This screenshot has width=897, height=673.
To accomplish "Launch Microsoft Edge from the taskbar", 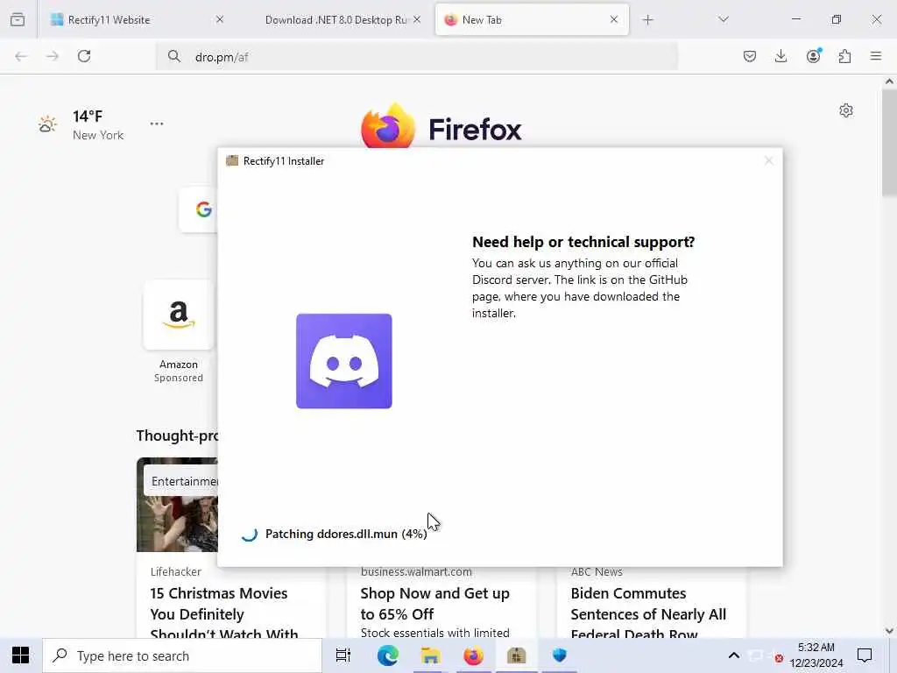I will [388, 655].
